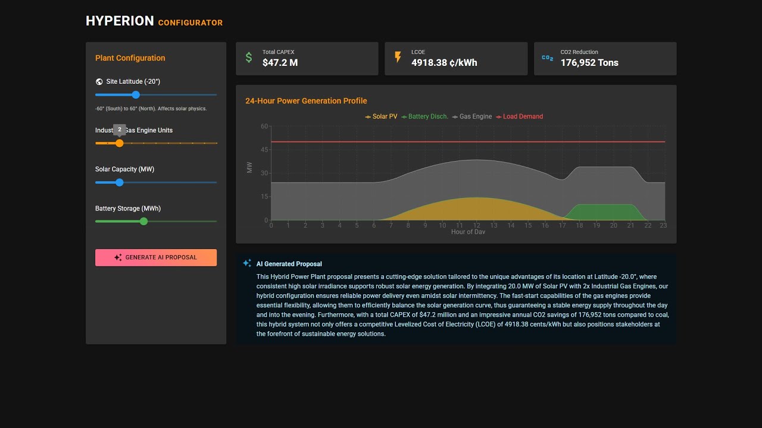
Task: Hide the Load Demand line from the legend
Action: tap(519, 117)
